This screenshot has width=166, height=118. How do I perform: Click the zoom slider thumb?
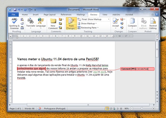click(142, 108)
